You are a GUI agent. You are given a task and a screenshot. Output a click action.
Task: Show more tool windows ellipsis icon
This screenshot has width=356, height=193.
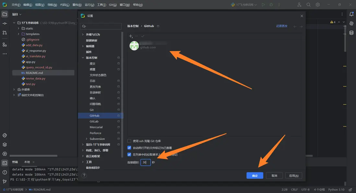5,54
